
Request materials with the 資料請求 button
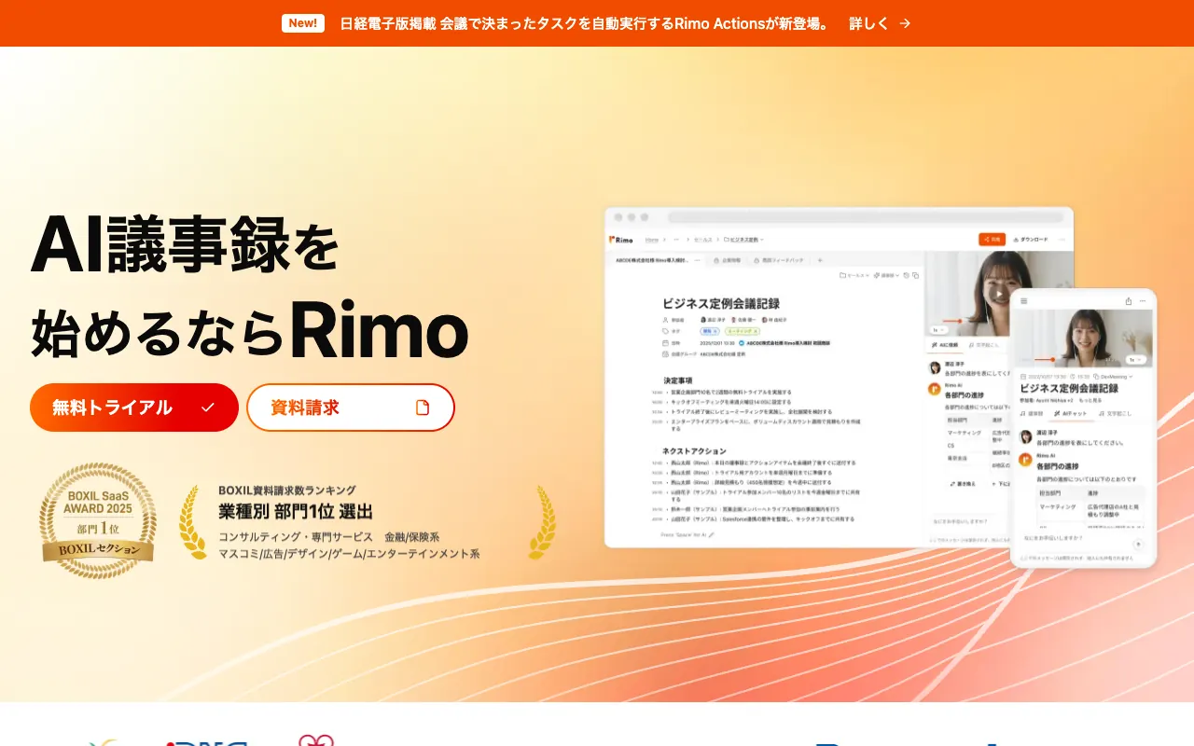351,408
